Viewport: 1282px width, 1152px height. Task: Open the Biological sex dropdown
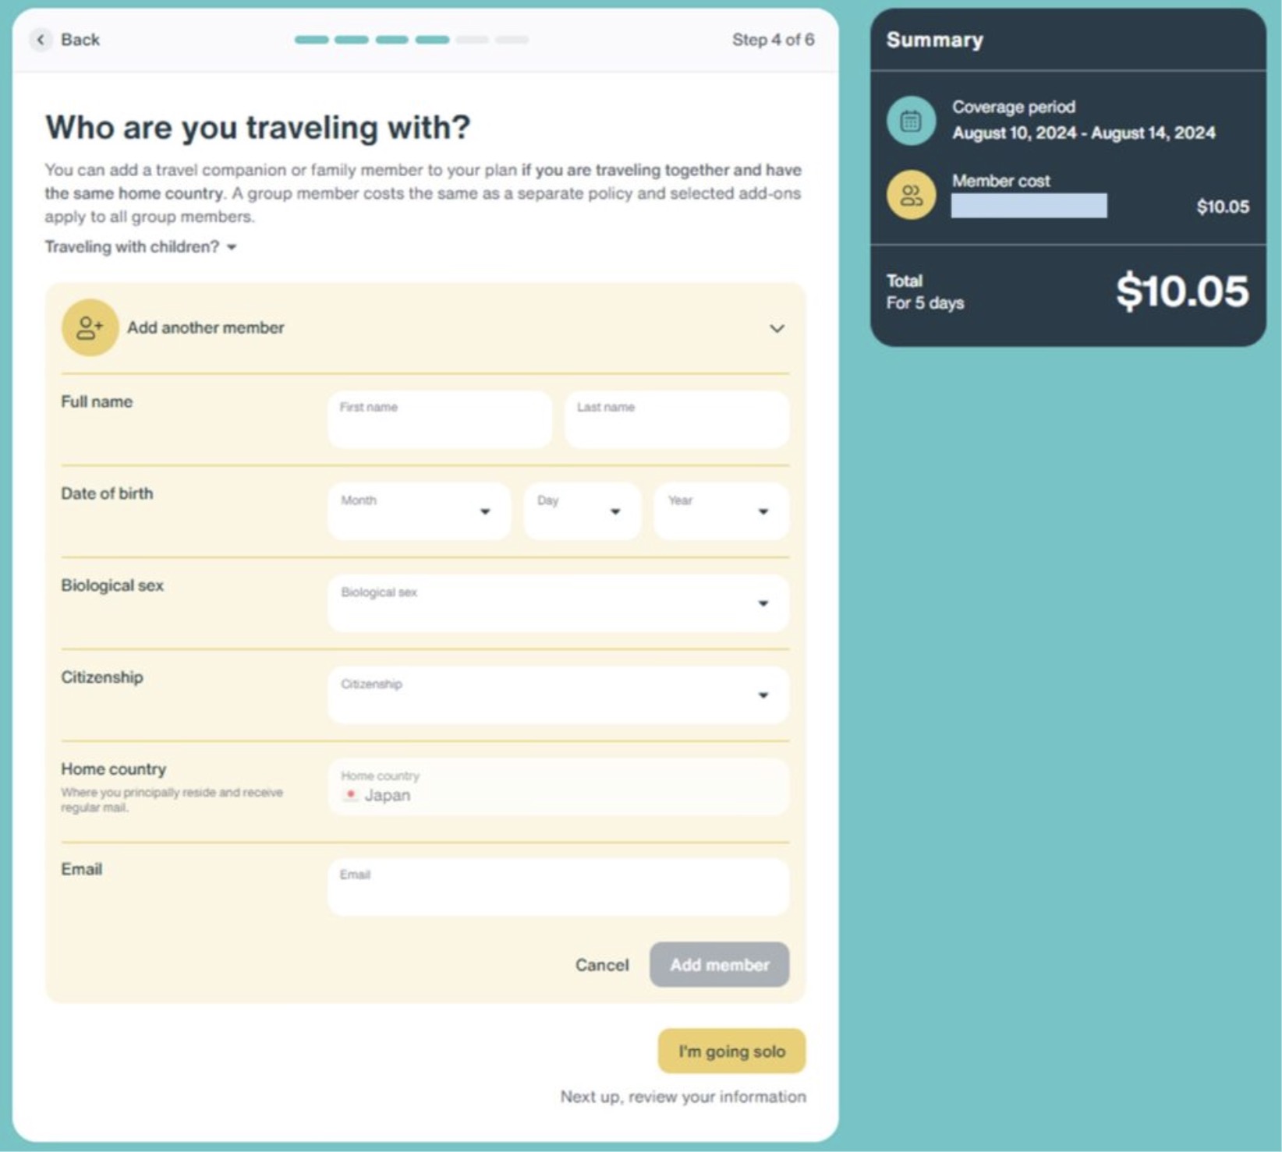point(558,603)
